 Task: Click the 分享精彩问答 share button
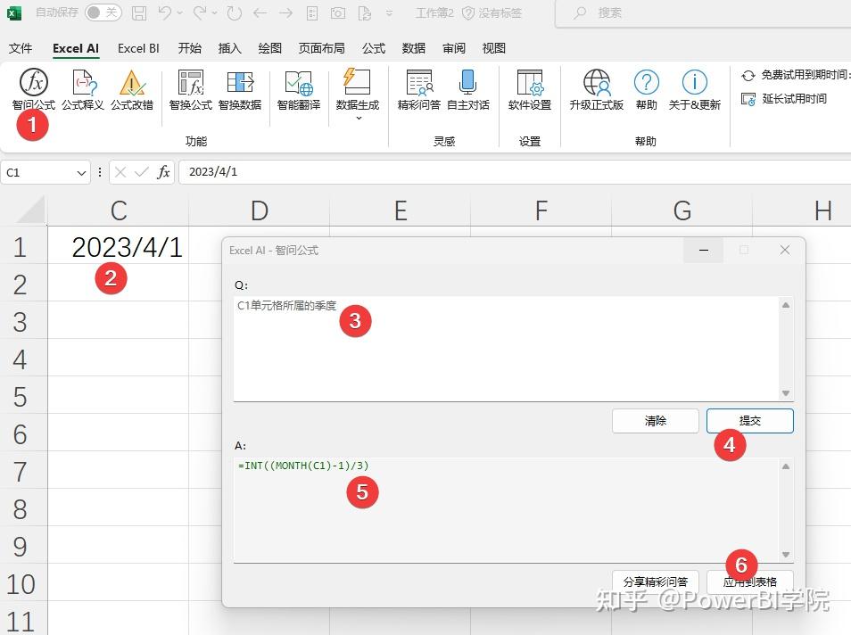[655, 581]
